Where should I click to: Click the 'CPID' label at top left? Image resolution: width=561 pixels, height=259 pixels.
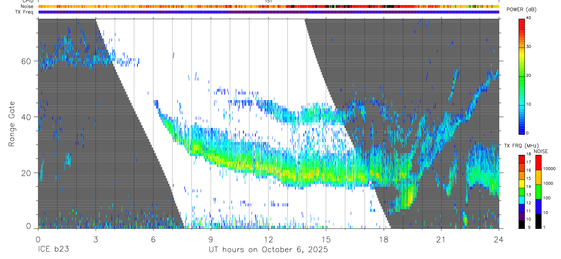[x=27, y=1]
